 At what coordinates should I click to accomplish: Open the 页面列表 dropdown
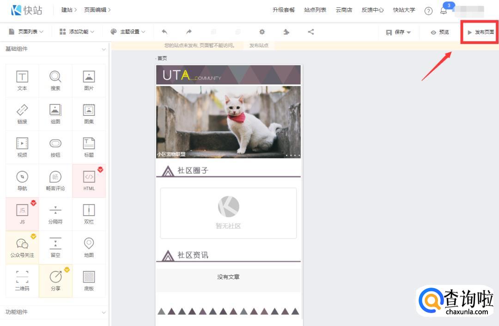(26, 32)
